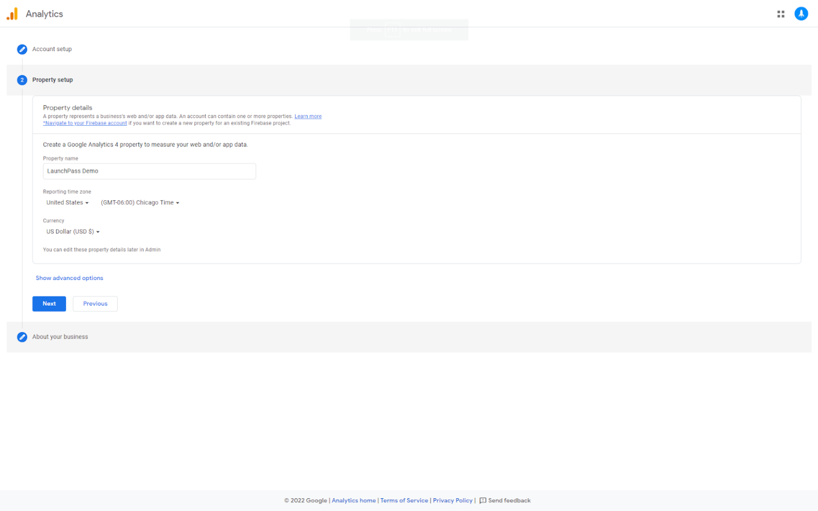Viewport: 818px width, 511px height.
Task: Go to Analytics home
Action: [354, 500]
